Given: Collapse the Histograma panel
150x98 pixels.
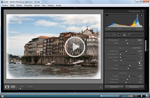Looking at the screenshot, I should tap(142, 11).
